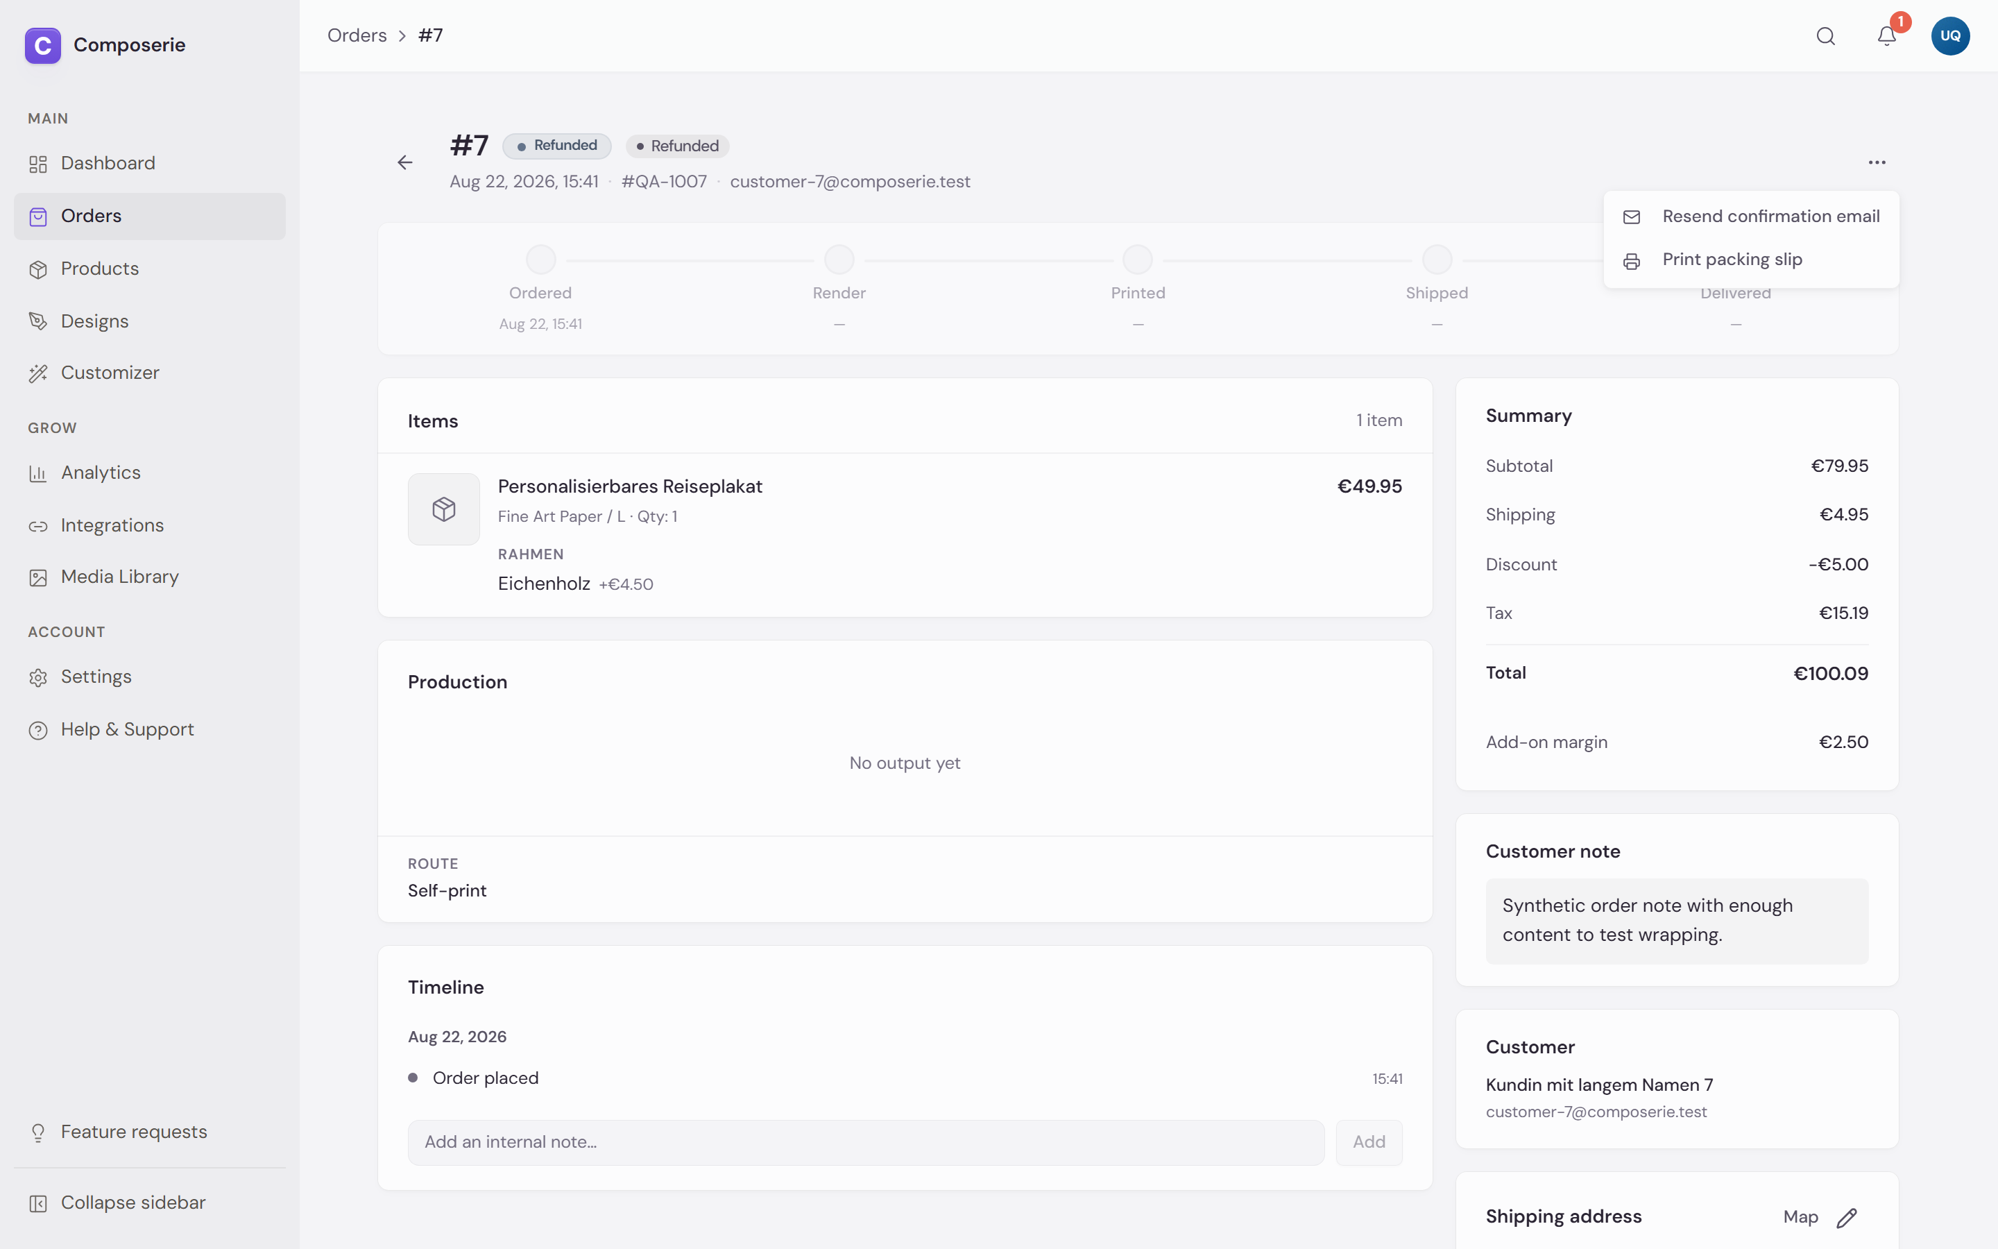
Task: Click the Add an internal note field
Action: pyautogui.click(x=866, y=1142)
